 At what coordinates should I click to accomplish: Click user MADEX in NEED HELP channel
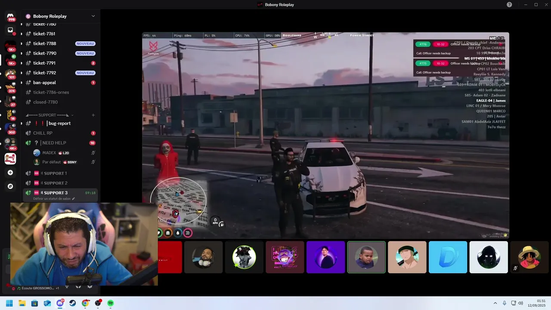click(65, 153)
